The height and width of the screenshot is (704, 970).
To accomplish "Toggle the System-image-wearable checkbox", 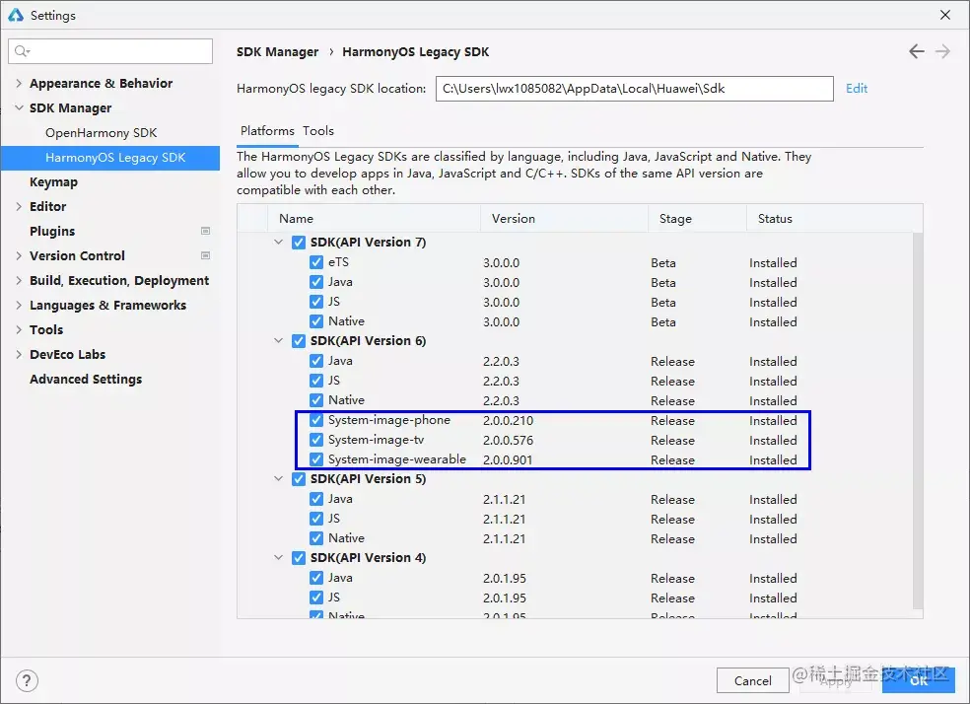I will pyautogui.click(x=316, y=459).
